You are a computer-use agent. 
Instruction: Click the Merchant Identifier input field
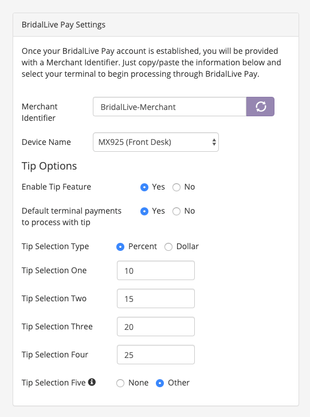pyautogui.click(x=170, y=107)
